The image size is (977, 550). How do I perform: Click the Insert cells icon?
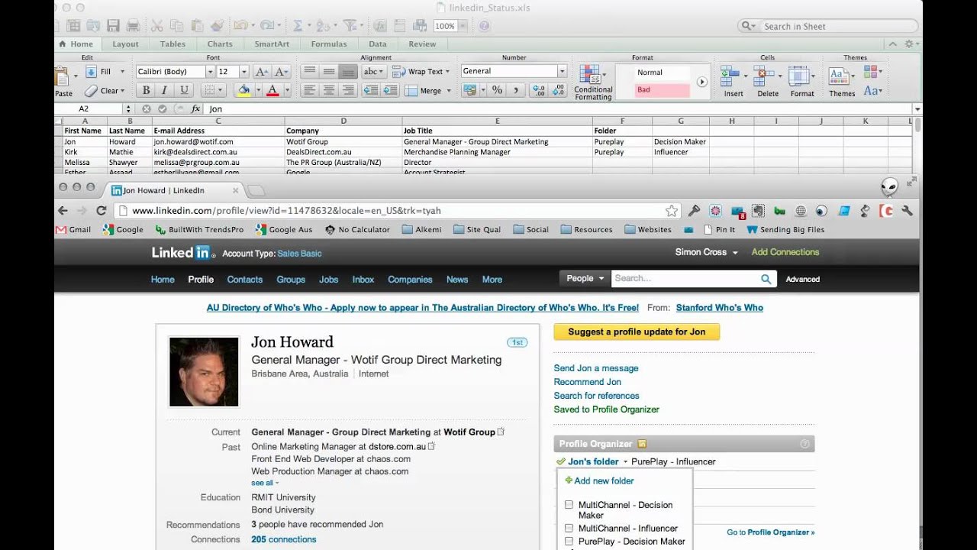(x=730, y=76)
